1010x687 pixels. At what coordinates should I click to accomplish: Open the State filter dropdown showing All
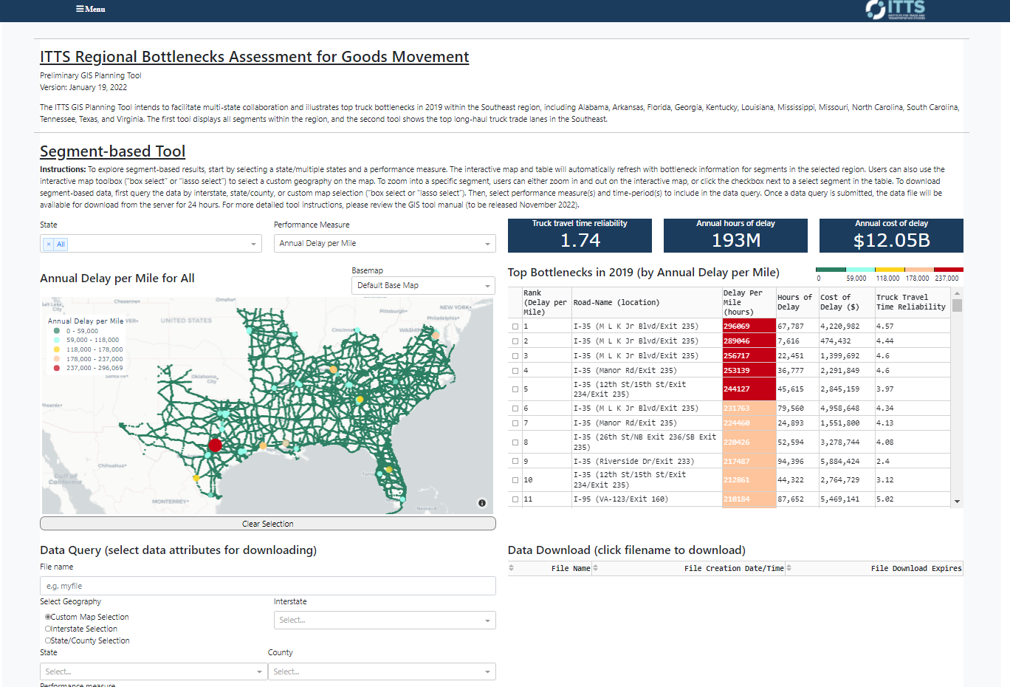151,244
